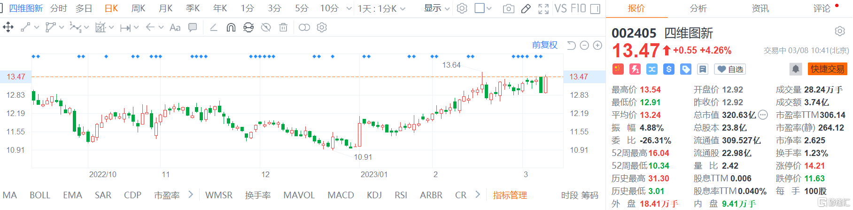Click the note document icon

[703, 70]
